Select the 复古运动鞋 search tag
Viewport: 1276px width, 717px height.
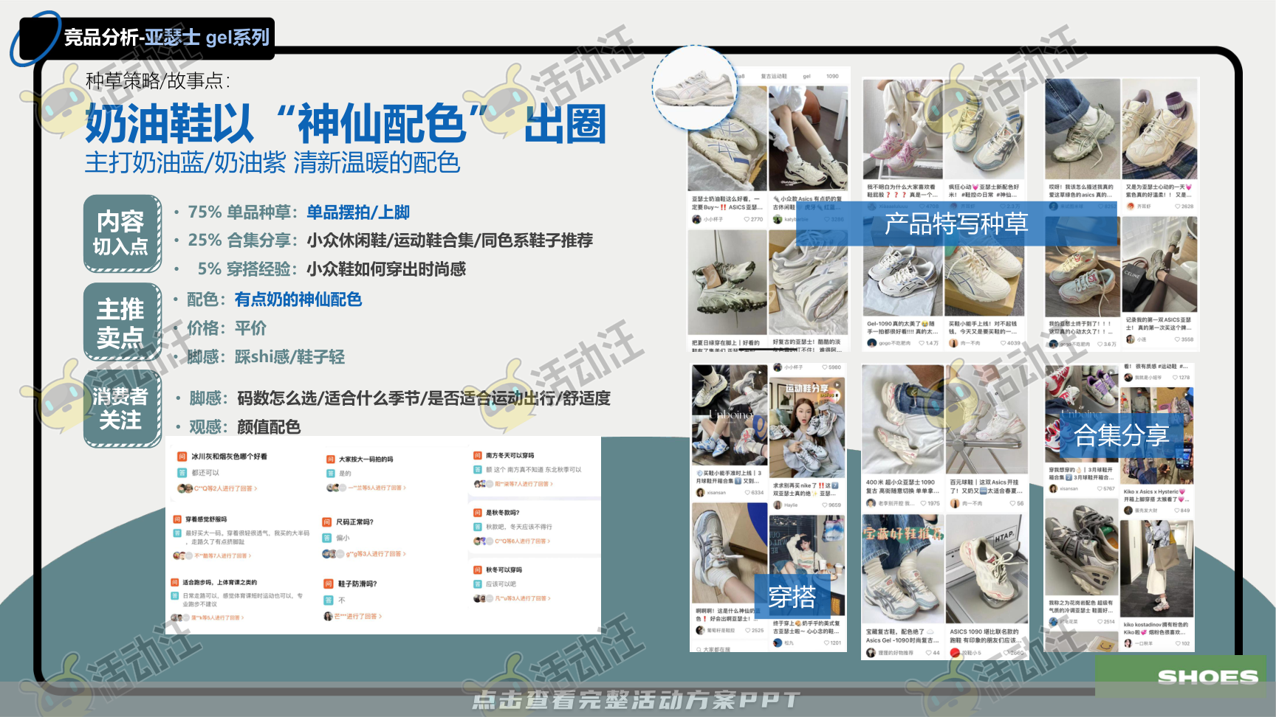point(773,76)
